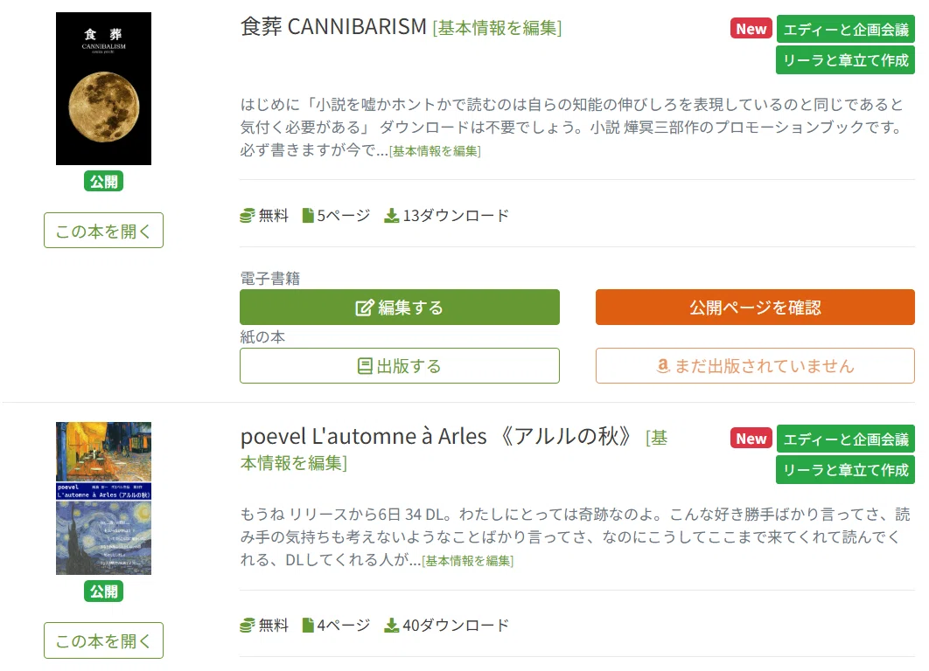Open the Van Gogh Arles cover thumbnail

(104, 498)
